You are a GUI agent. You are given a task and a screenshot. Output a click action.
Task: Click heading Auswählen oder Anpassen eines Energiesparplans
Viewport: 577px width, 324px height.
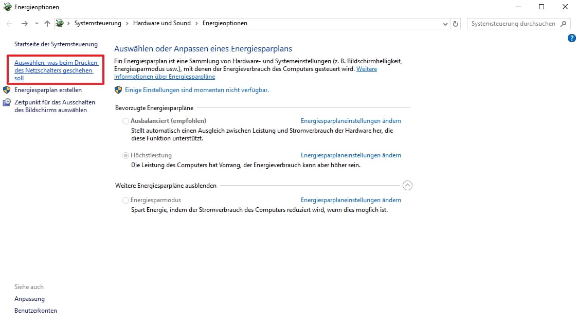pyautogui.click(x=203, y=48)
